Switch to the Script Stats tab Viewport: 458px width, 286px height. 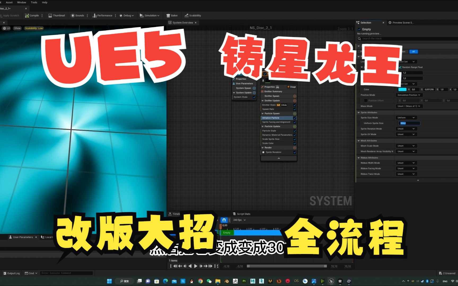point(241,214)
